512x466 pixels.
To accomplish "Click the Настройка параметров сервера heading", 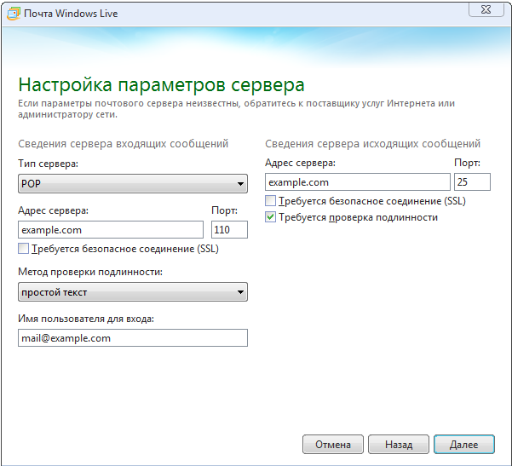I will 161,85.
